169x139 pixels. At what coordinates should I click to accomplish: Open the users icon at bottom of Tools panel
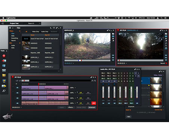pyautogui.click(x=4, y=91)
